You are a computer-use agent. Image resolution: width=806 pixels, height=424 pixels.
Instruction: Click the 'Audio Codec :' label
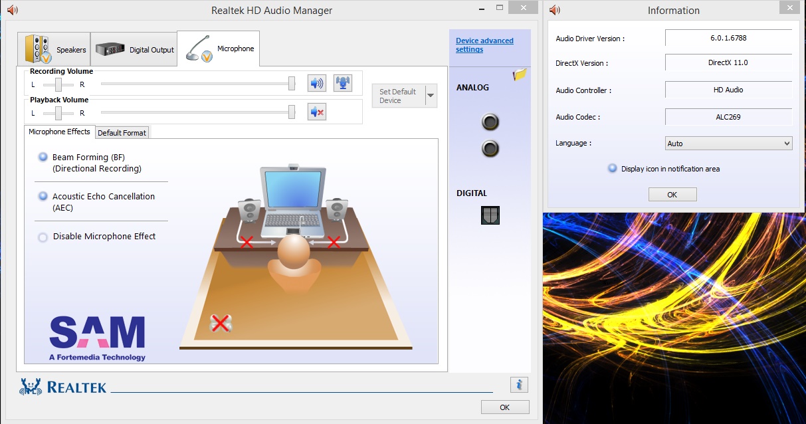pyautogui.click(x=578, y=117)
